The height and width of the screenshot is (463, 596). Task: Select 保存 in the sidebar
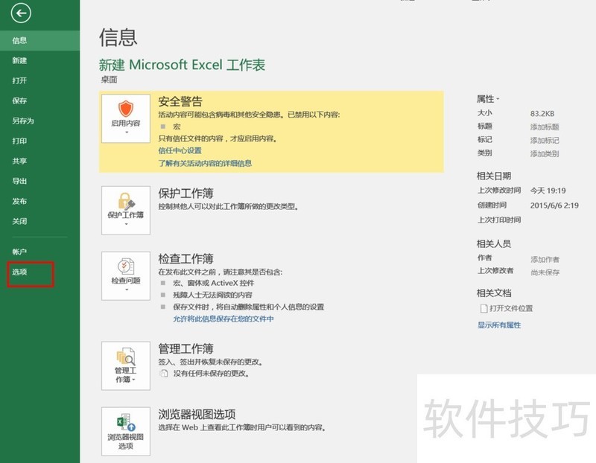click(40, 100)
